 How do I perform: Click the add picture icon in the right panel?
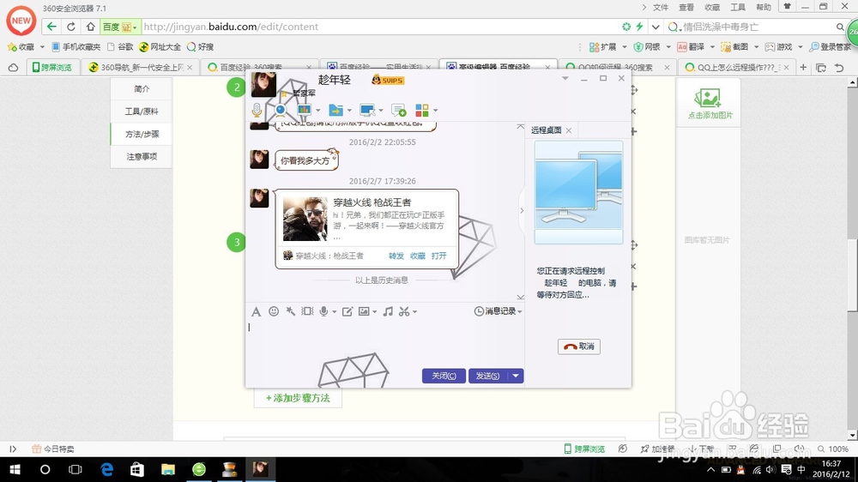[708, 98]
